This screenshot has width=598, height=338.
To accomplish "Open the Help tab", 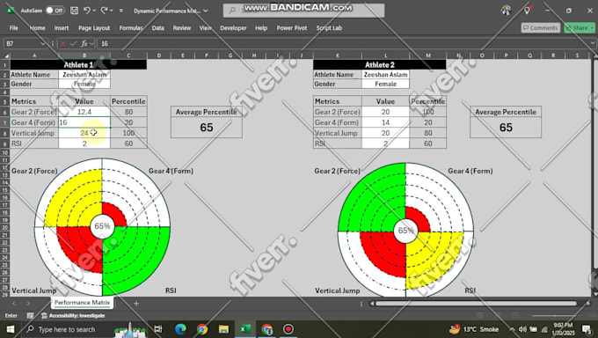I will (x=261, y=28).
